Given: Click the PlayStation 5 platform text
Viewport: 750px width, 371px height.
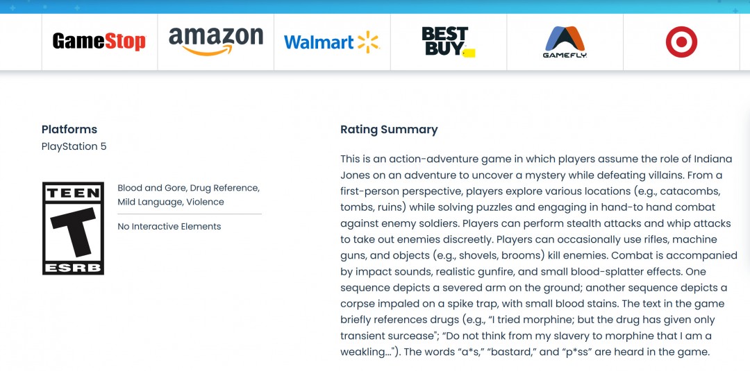Looking at the screenshot, I should point(74,146).
